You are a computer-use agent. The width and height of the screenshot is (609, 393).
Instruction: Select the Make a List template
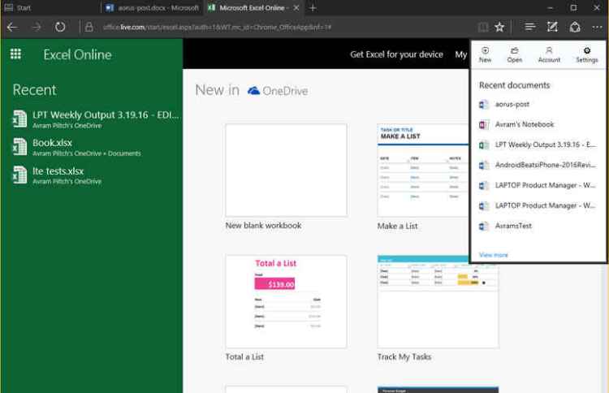[423, 170]
